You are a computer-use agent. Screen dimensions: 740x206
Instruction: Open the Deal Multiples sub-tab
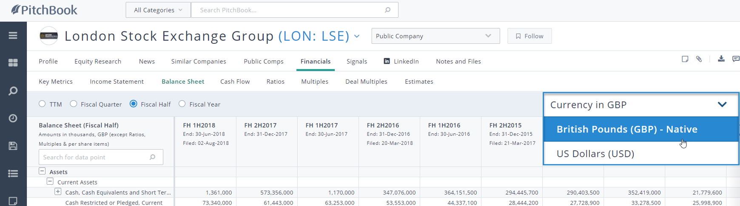click(x=366, y=81)
